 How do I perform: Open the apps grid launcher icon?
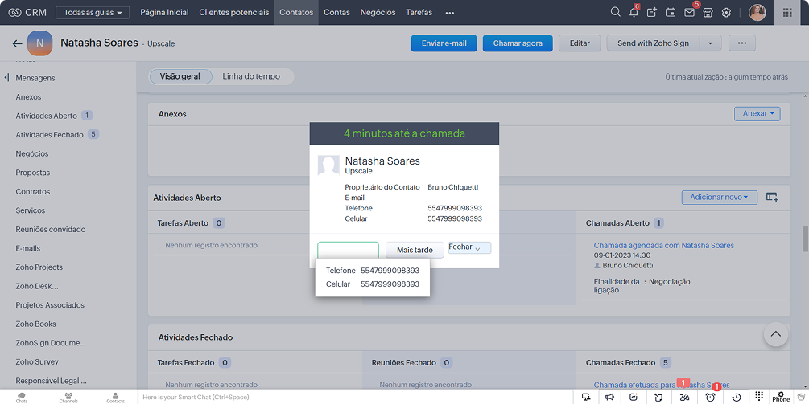coord(787,12)
